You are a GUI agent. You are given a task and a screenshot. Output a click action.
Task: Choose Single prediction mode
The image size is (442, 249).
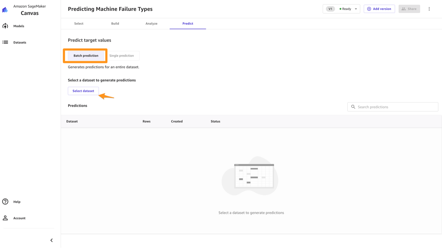pyautogui.click(x=121, y=56)
